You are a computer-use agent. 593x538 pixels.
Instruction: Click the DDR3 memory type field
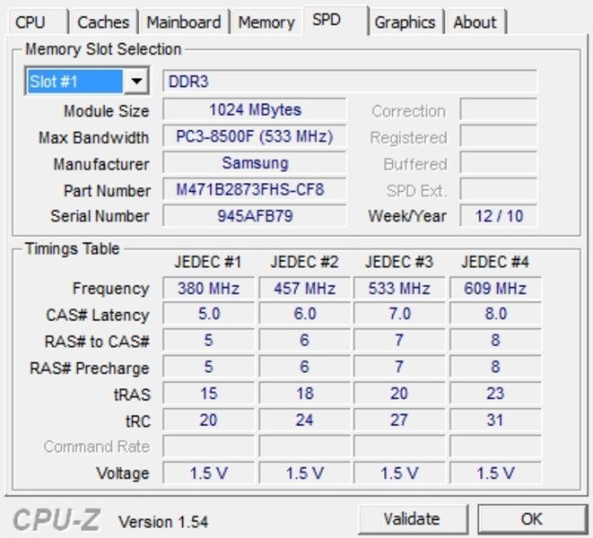350,81
